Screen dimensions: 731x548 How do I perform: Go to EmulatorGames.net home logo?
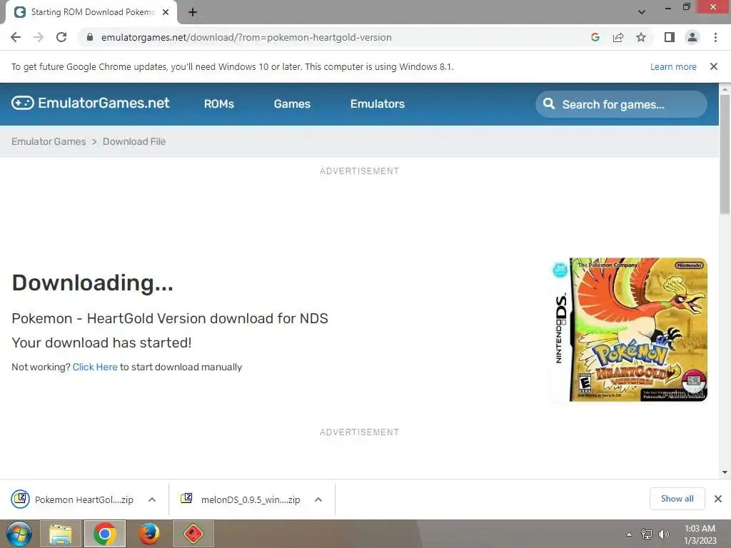click(x=91, y=103)
